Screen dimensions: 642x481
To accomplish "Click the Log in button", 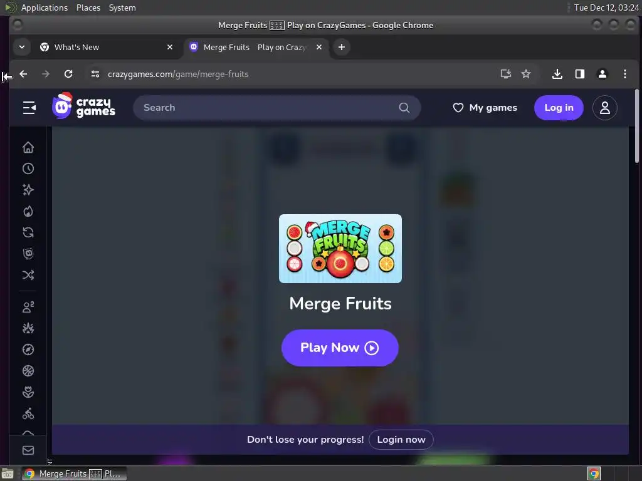I will tap(559, 108).
